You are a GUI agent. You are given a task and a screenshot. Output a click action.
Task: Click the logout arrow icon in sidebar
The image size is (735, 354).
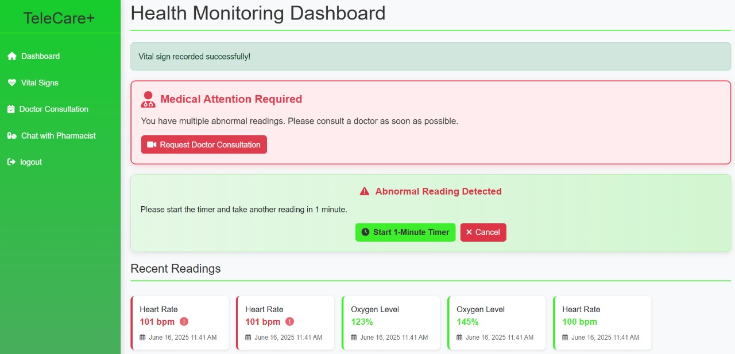click(11, 162)
